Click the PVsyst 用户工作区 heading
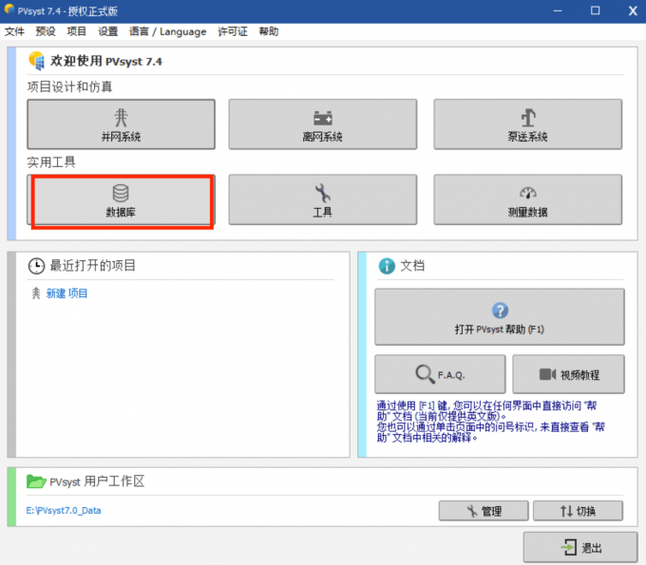The height and width of the screenshot is (565, 646). 97,481
